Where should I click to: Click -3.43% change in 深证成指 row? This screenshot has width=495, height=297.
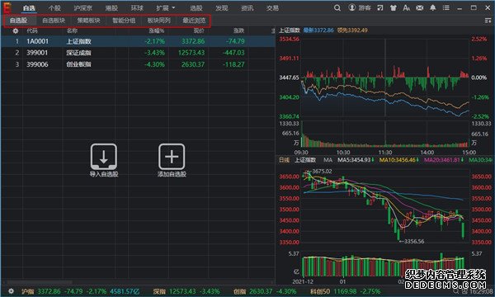155,53
